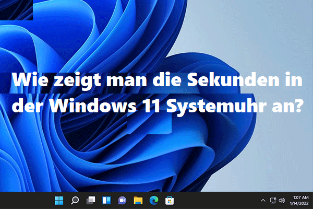Open network status tray icon

(x=273, y=201)
